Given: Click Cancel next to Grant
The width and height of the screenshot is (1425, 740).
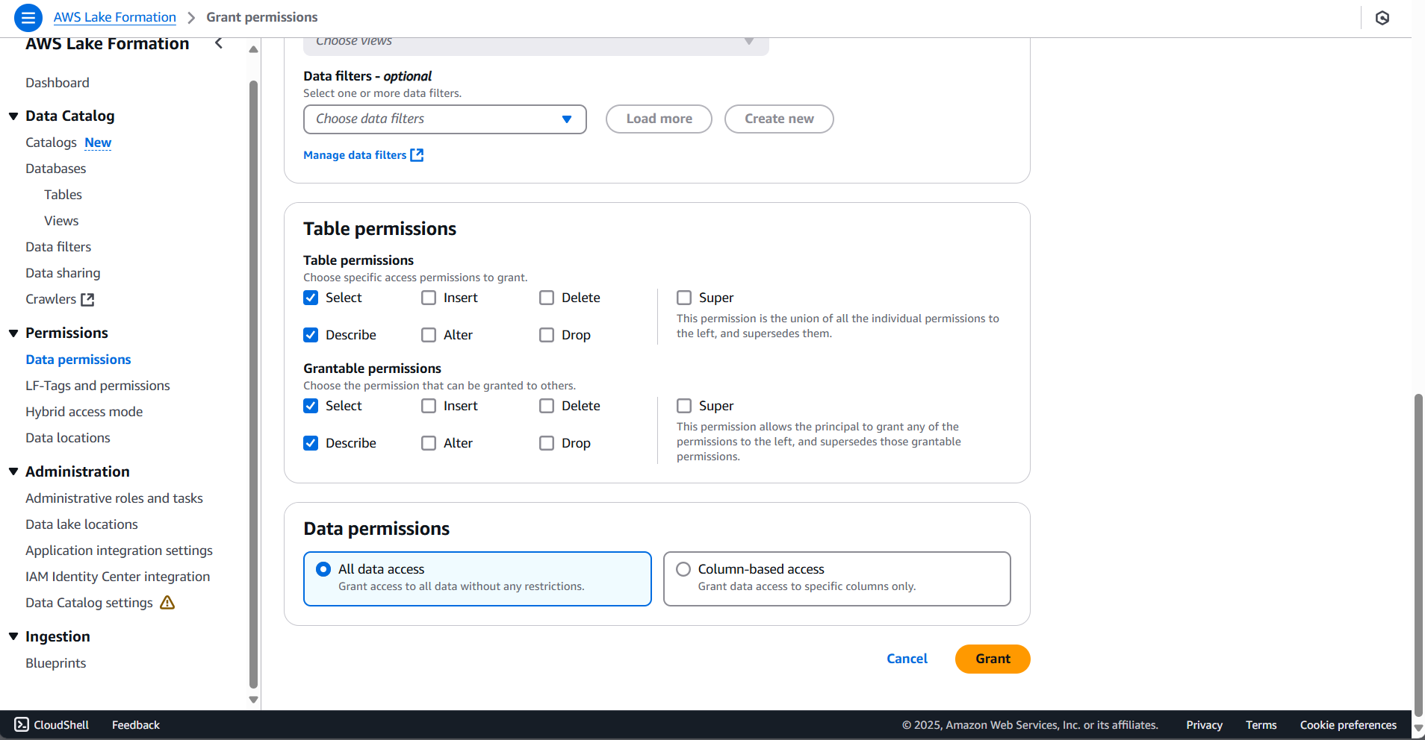Looking at the screenshot, I should tap(907, 659).
